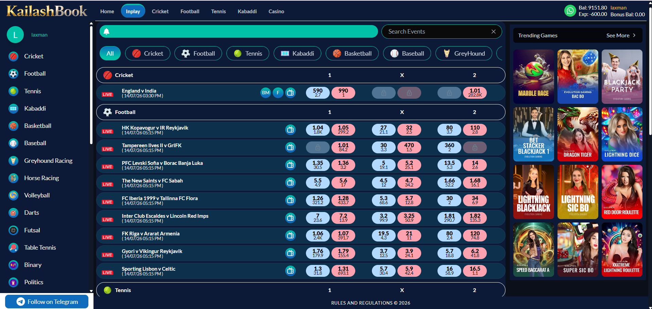Open Greyhound Racing icon in sidebar

(x=13, y=161)
